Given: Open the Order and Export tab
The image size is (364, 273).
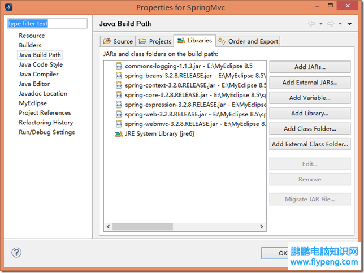Looking at the screenshot, I should coord(248,41).
